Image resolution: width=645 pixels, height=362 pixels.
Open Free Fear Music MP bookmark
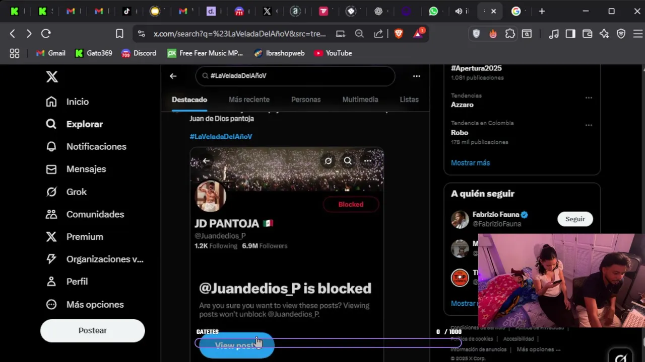(205, 53)
